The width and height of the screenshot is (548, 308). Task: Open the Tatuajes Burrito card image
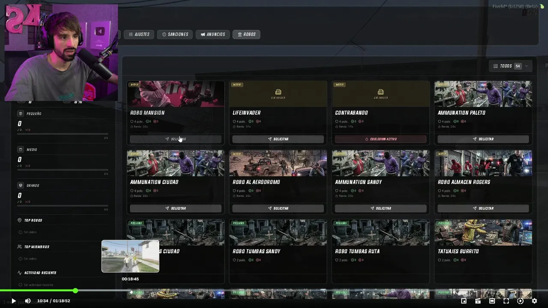(483, 232)
